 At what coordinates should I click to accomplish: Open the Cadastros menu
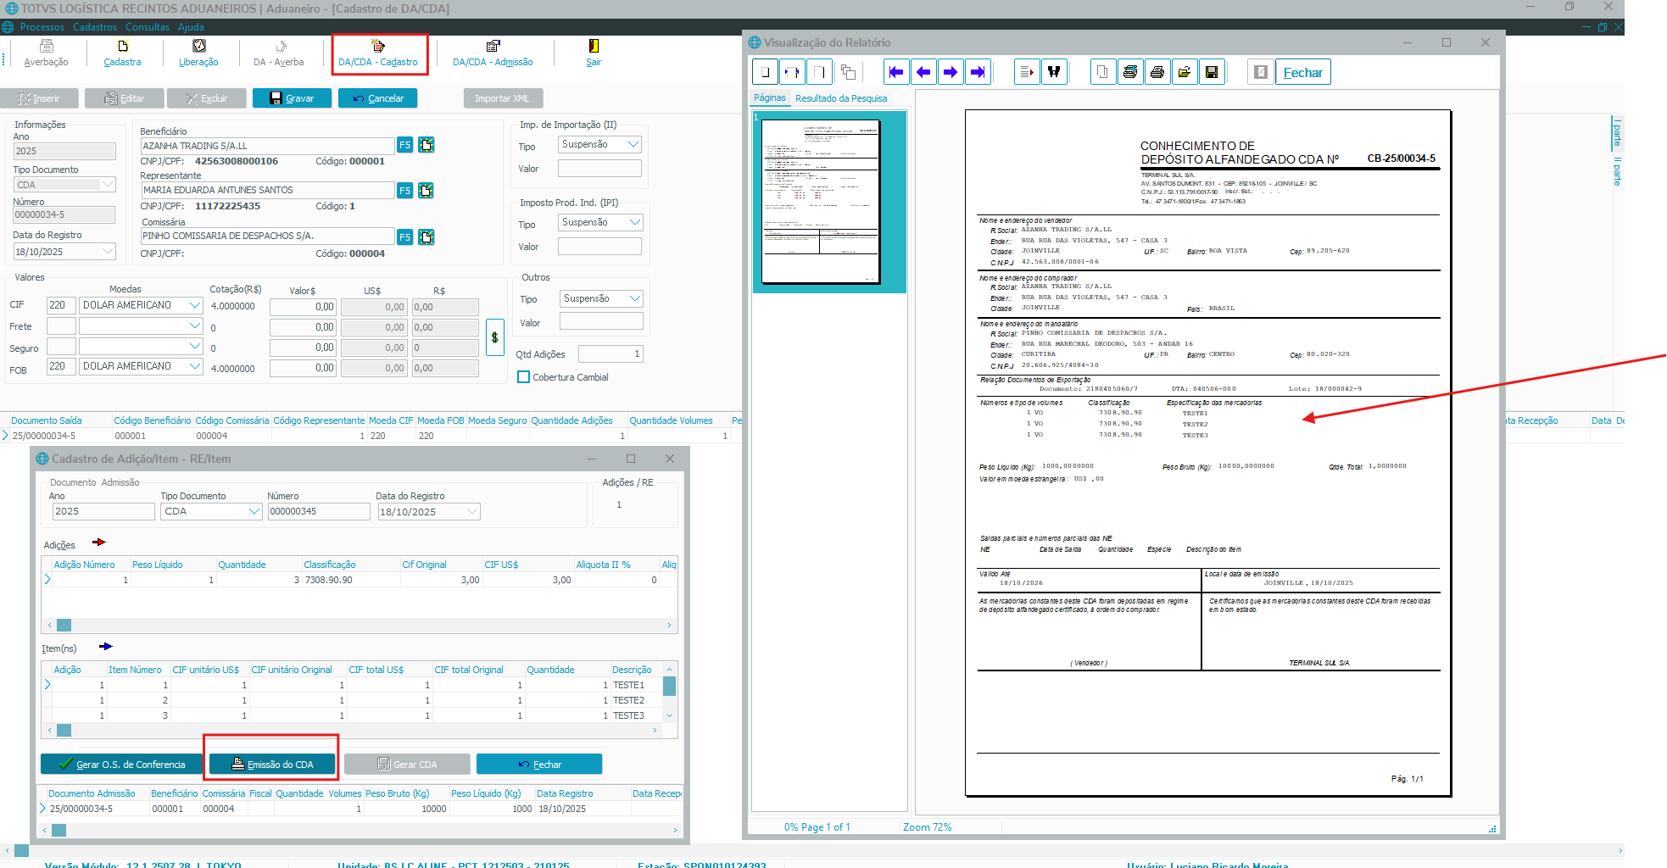tap(95, 27)
